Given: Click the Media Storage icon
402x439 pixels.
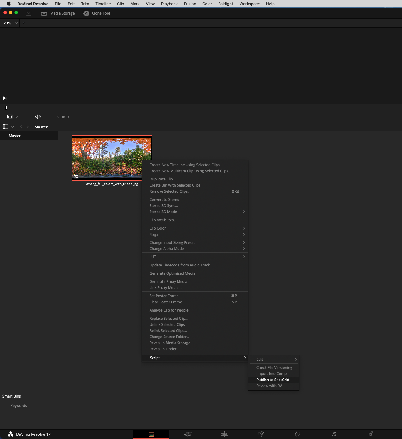Looking at the screenshot, I should pyautogui.click(x=44, y=13).
